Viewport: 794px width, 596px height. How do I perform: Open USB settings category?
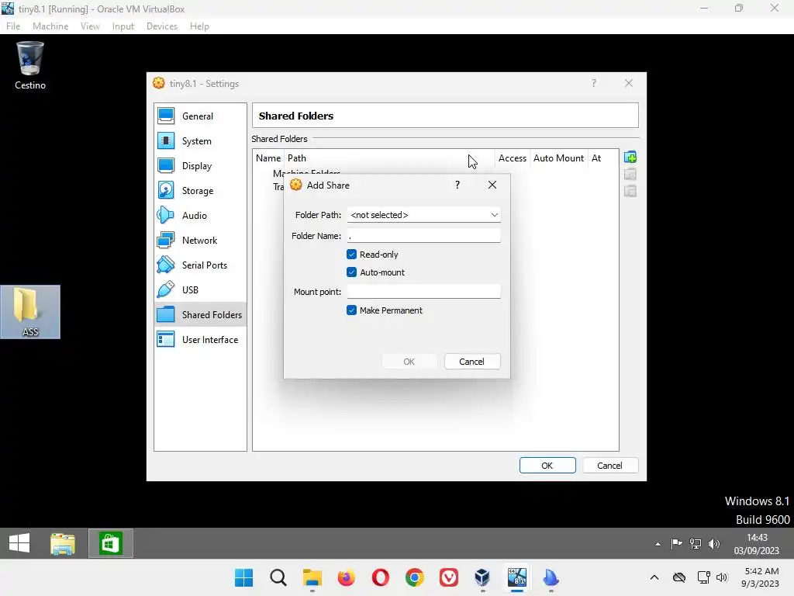click(x=200, y=290)
